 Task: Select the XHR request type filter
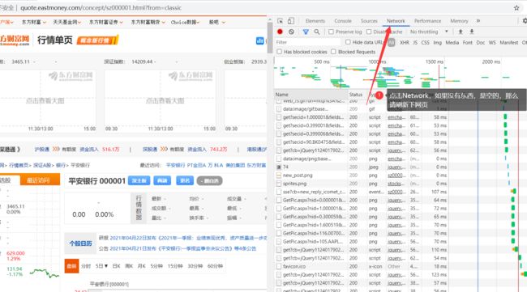pos(405,43)
